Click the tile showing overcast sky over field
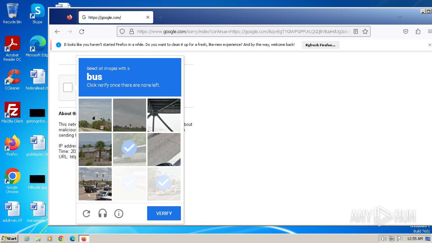Screen dimensions: 432x243 pyautogui.click(x=130, y=115)
